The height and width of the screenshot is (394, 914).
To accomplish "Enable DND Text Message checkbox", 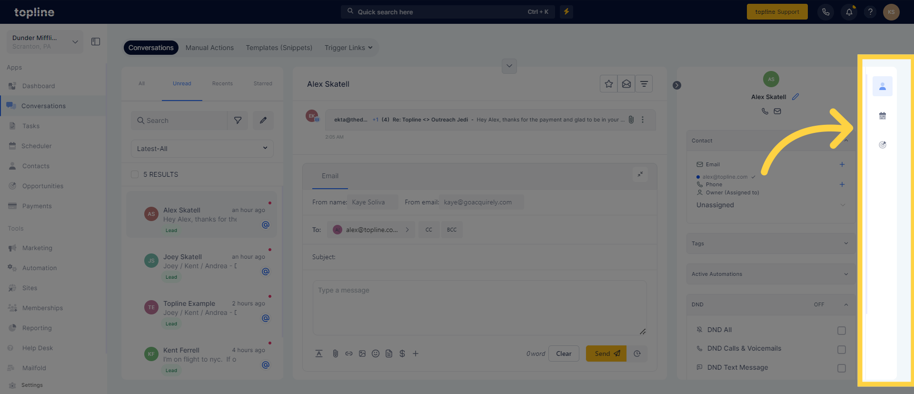I will [842, 368].
